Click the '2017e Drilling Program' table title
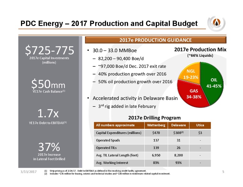Screen dimensions: 243x187 coord(154,118)
